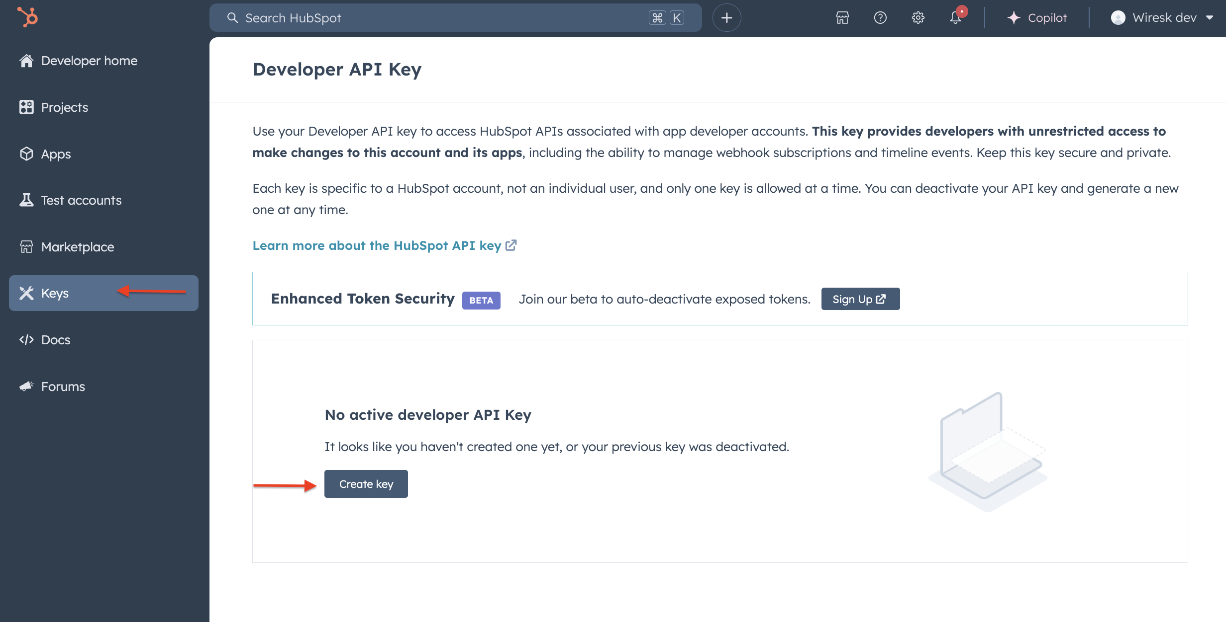Click the Forums megaphone icon
Viewport: 1226px width, 622px height.
click(26, 386)
